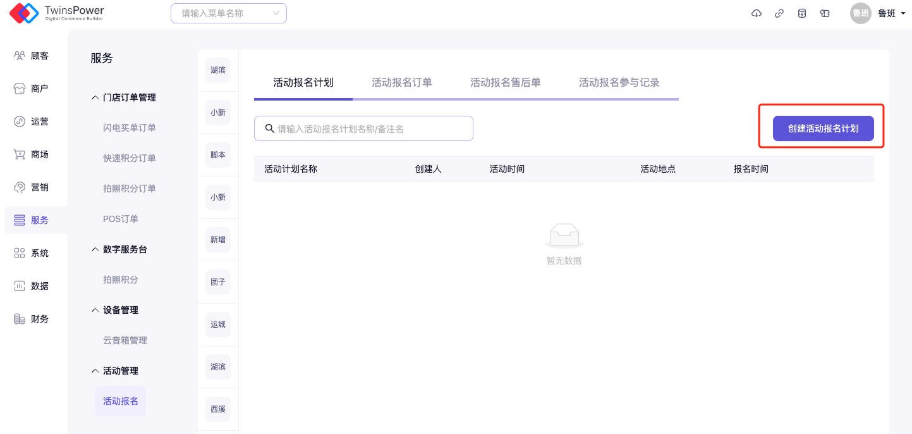Collapse the 数字服务台 menu group
Image resolution: width=912 pixels, height=434 pixels.
click(119, 249)
